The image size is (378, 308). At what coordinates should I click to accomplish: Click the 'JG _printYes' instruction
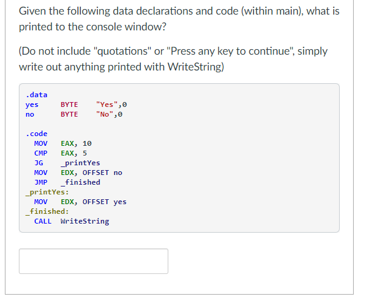coord(67,163)
